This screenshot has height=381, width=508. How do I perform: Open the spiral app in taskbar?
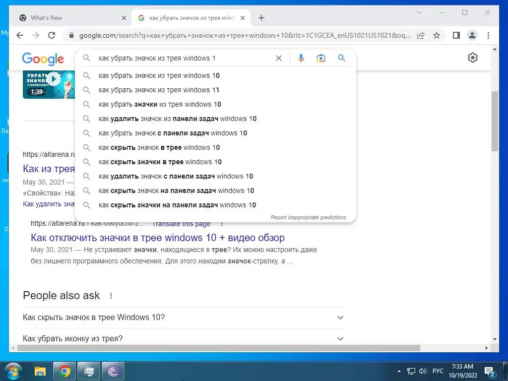coord(113,371)
